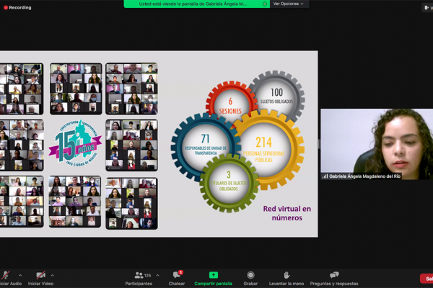Click the view toggle icon at top right

(x=428, y=8)
